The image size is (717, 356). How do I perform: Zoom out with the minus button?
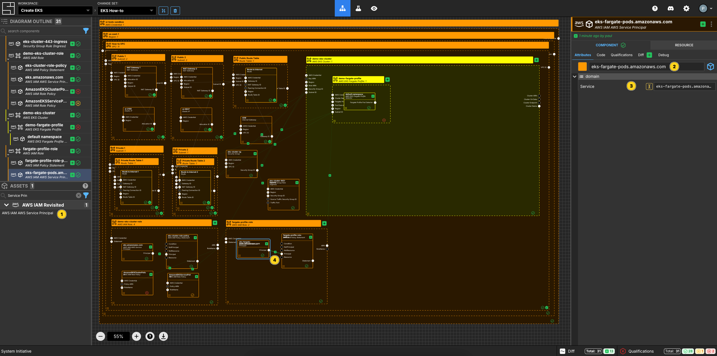click(101, 336)
